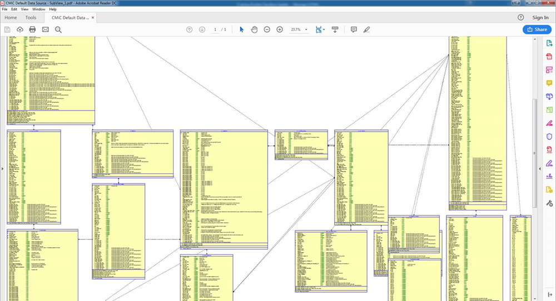Viewport: 556px width, 301px height.
Task: Select the Highlight text pen icon
Action: 366,30
